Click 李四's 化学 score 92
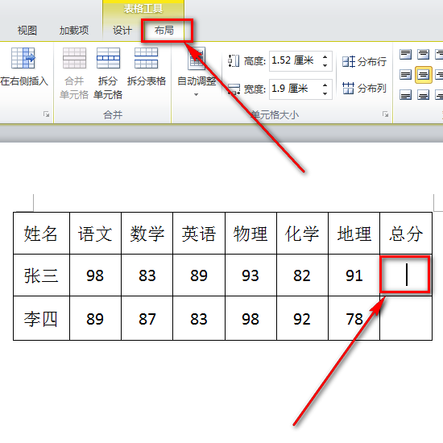Image resolution: width=443 pixels, height=443 pixels. pyautogui.click(x=302, y=318)
